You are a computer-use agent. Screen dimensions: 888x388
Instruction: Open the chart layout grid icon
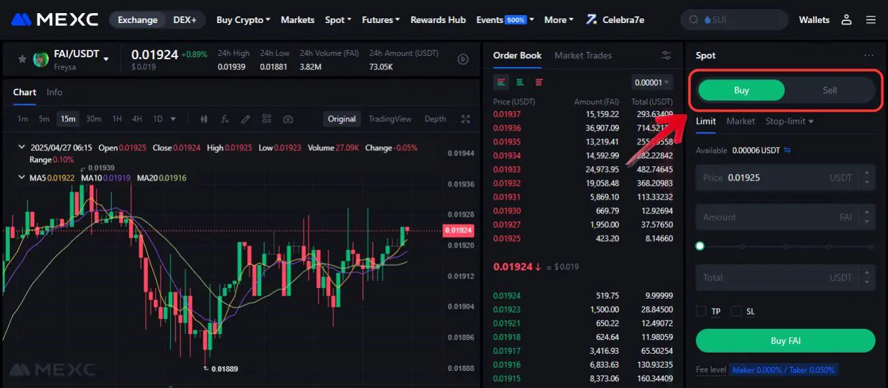(266, 119)
